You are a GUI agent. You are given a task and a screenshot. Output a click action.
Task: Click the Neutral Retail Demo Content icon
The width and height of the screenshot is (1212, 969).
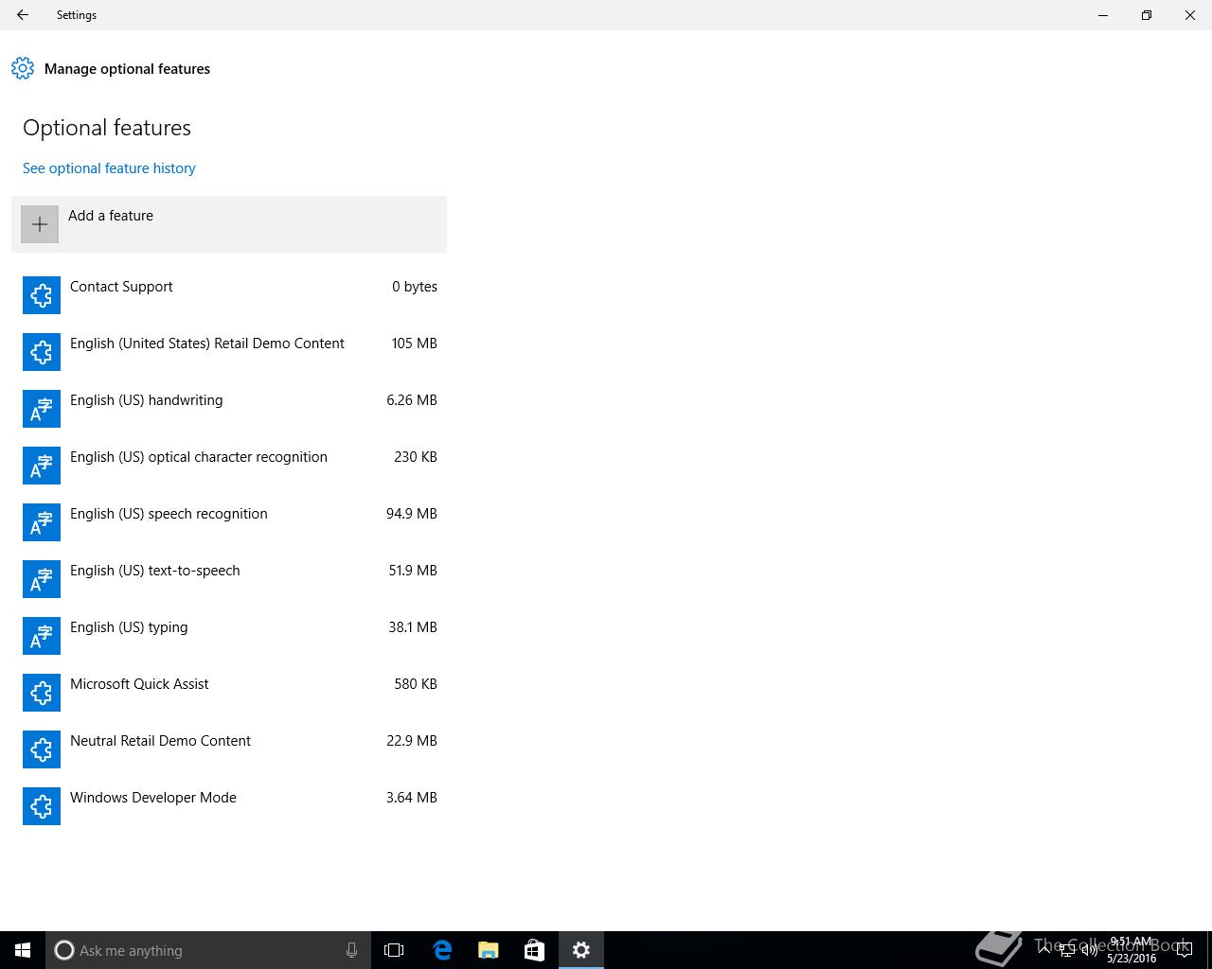click(42, 749)
